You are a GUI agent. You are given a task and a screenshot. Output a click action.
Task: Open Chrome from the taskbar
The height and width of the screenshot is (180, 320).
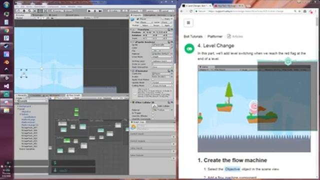point(6,30)
